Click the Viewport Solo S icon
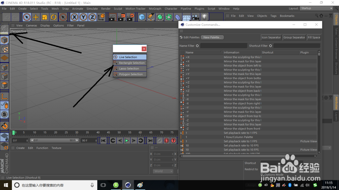This screenshot has width=339, height=190. (4, 114)
